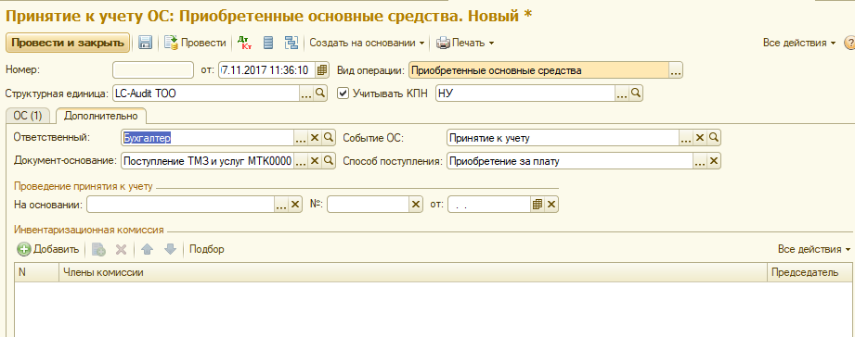This screenshot has width=855, height=337.
Task: Select the Дополнительно tab
Action: [x=101, y=116]
